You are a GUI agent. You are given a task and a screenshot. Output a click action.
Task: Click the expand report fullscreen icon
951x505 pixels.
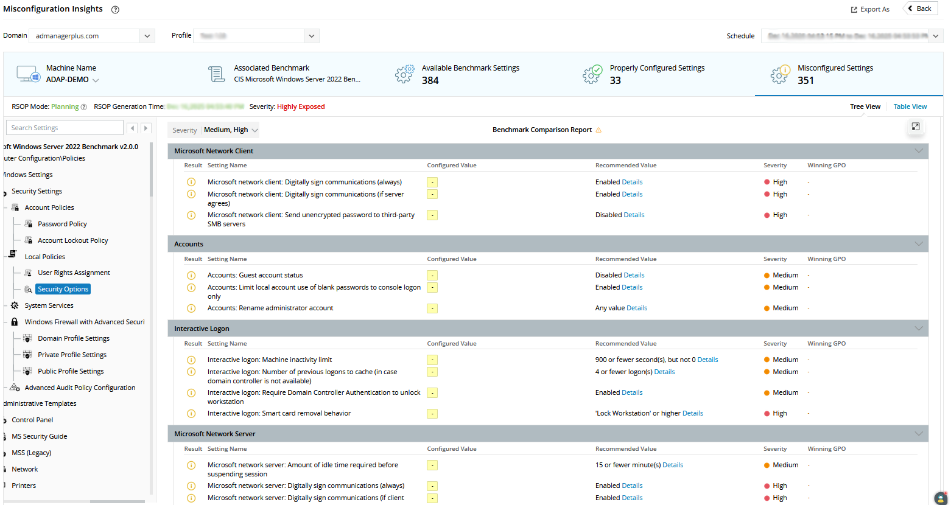point(915,127)
